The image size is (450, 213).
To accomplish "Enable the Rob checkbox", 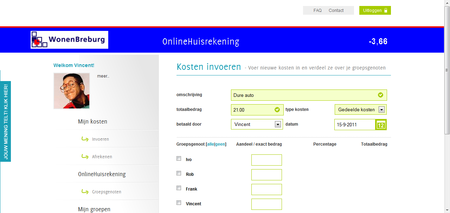I will [179, 173].
